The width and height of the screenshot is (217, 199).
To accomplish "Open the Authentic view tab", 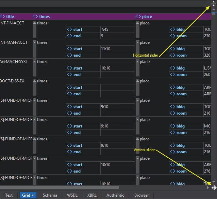I will click(x=115, y=195).
